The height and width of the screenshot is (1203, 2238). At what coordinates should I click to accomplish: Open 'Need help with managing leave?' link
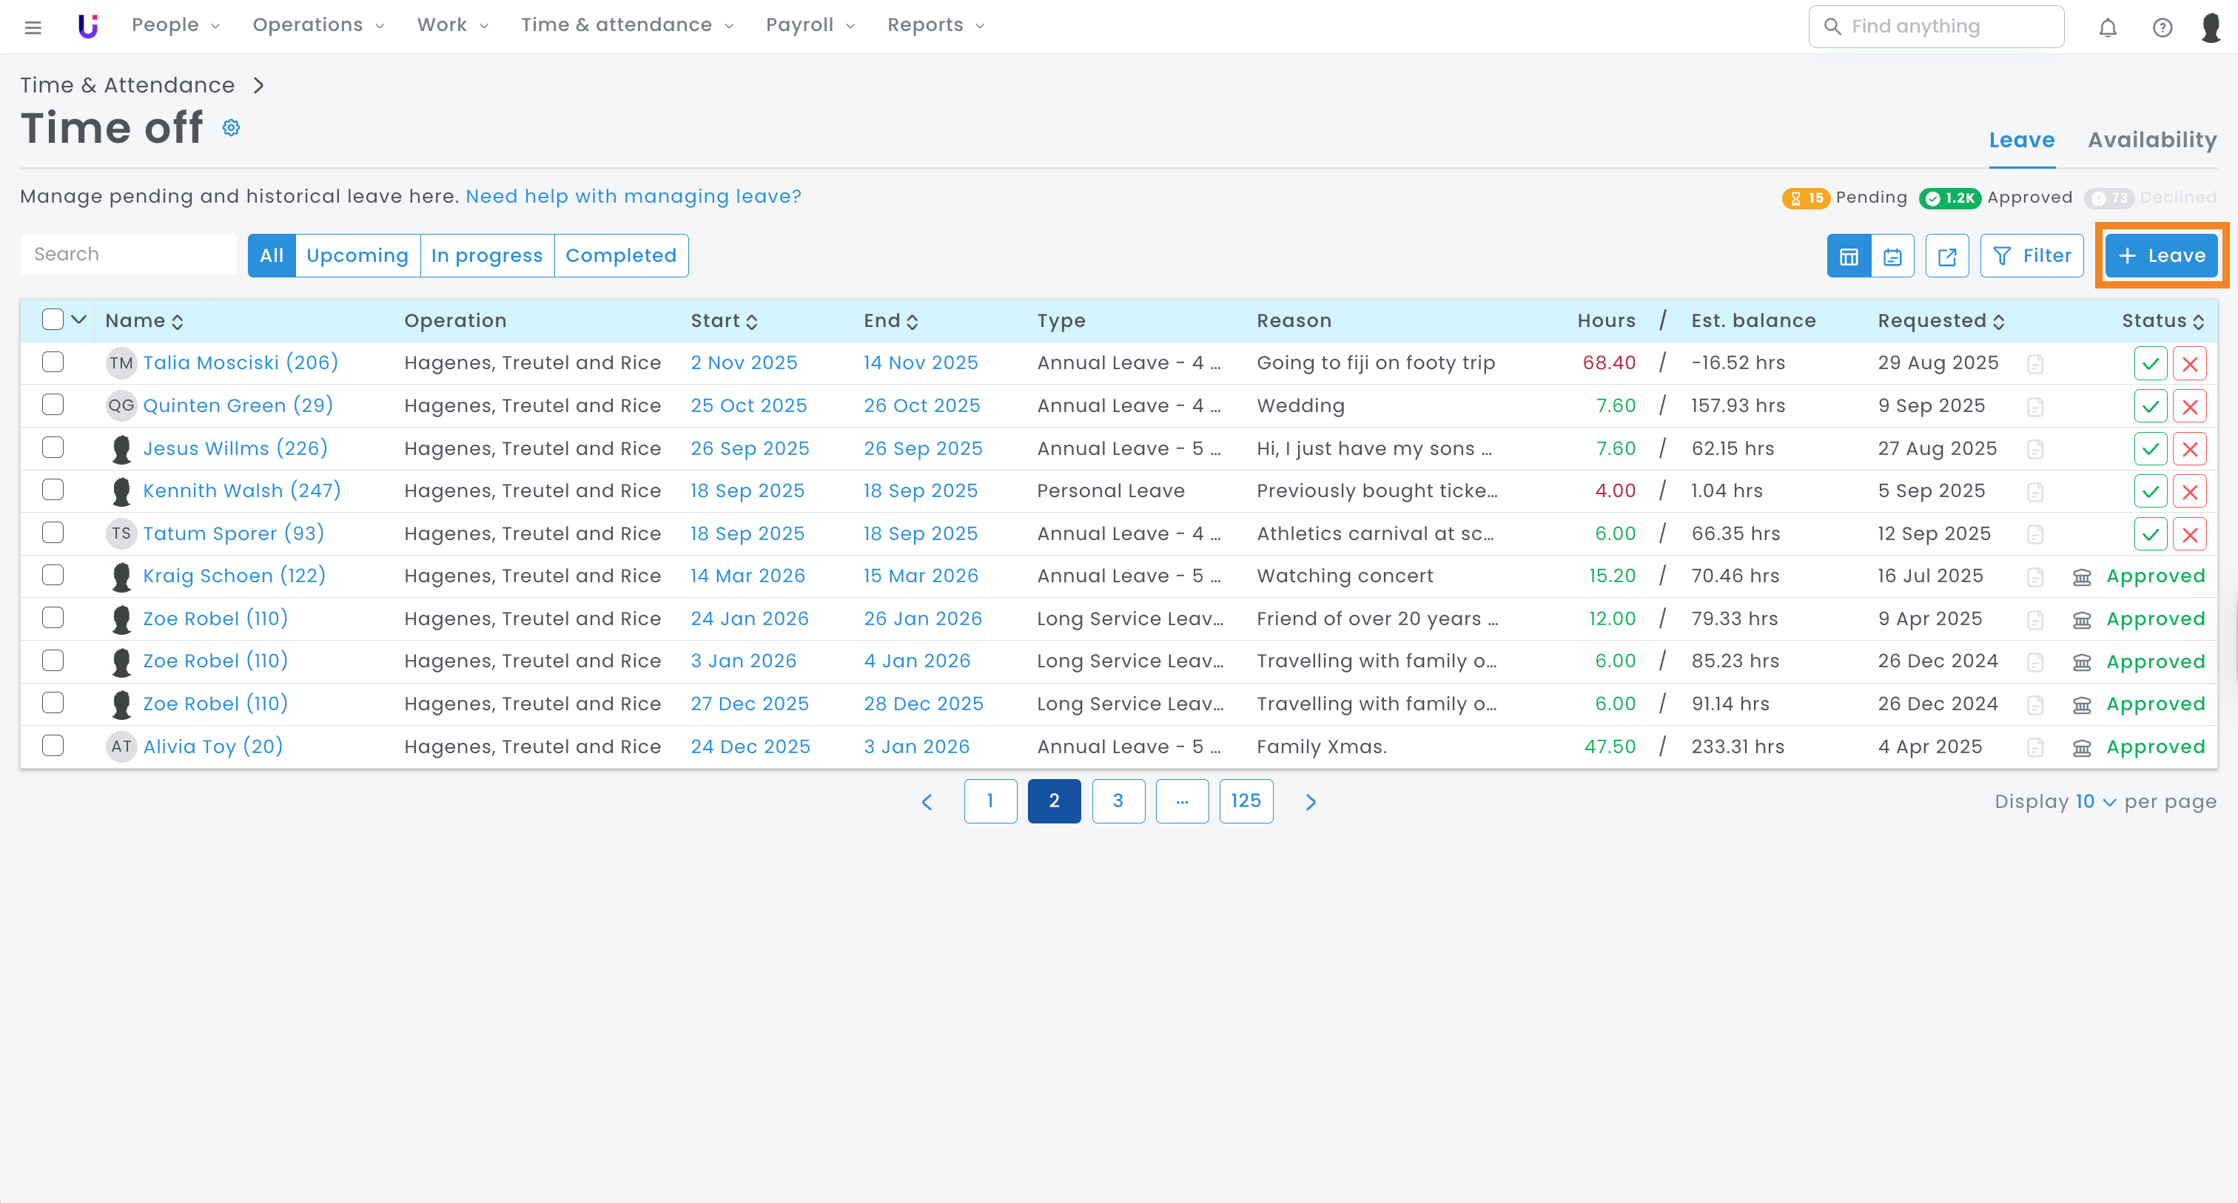[634, 196]
